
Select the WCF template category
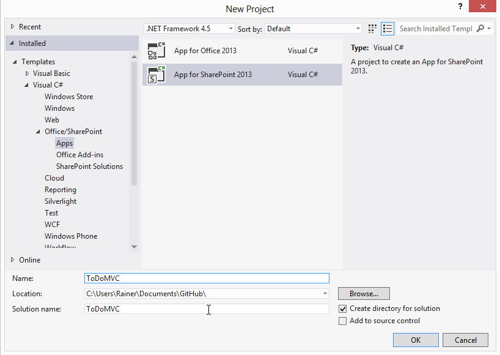(53, 225)
